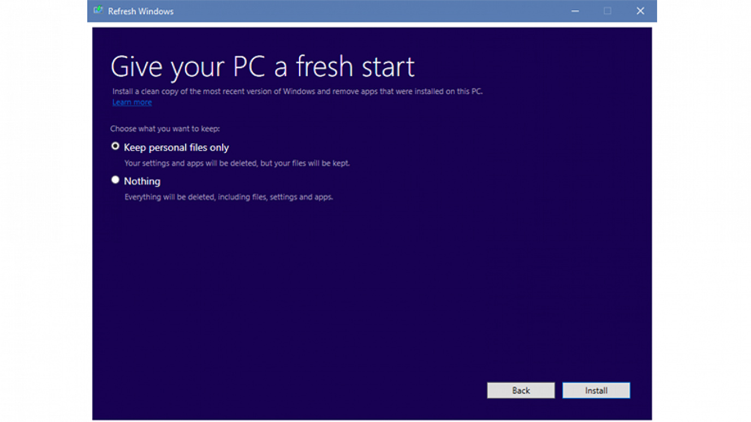Viewport: 751px width, 422px height.
Task: Click the 'Your settings and apps will be deleted' text
Action: tap(237, 163)
